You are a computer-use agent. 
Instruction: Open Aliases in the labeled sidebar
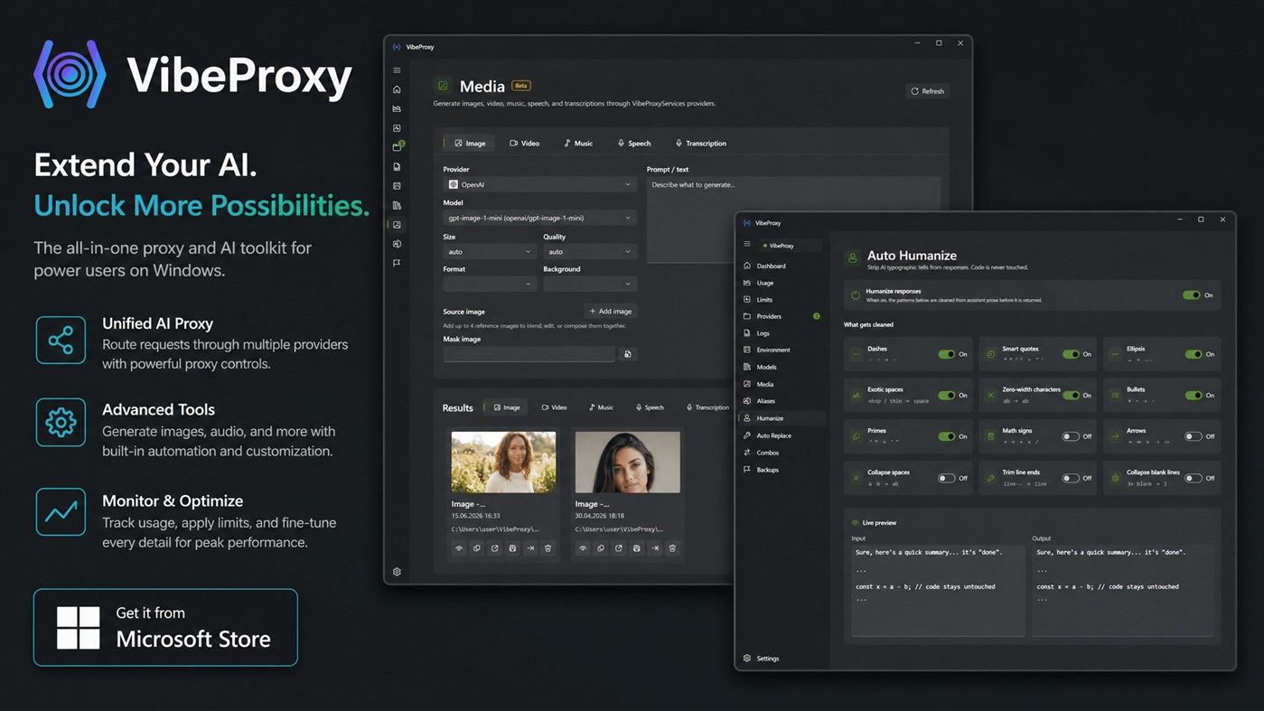pyautogui.click(x=782, y=401)
